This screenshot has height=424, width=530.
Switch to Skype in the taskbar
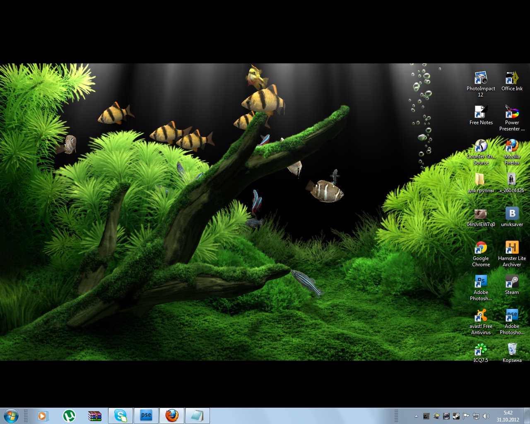click(120, 415)
